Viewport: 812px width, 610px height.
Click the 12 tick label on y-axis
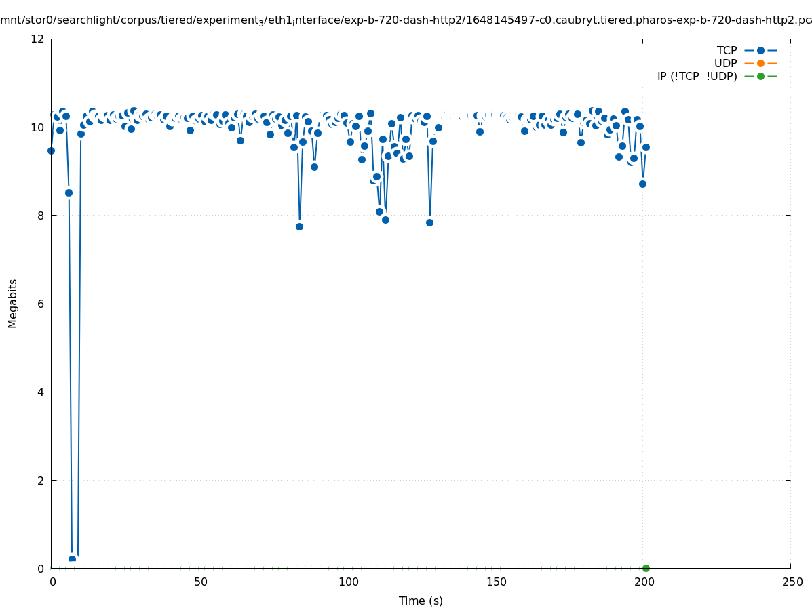[x=38, y=39]
